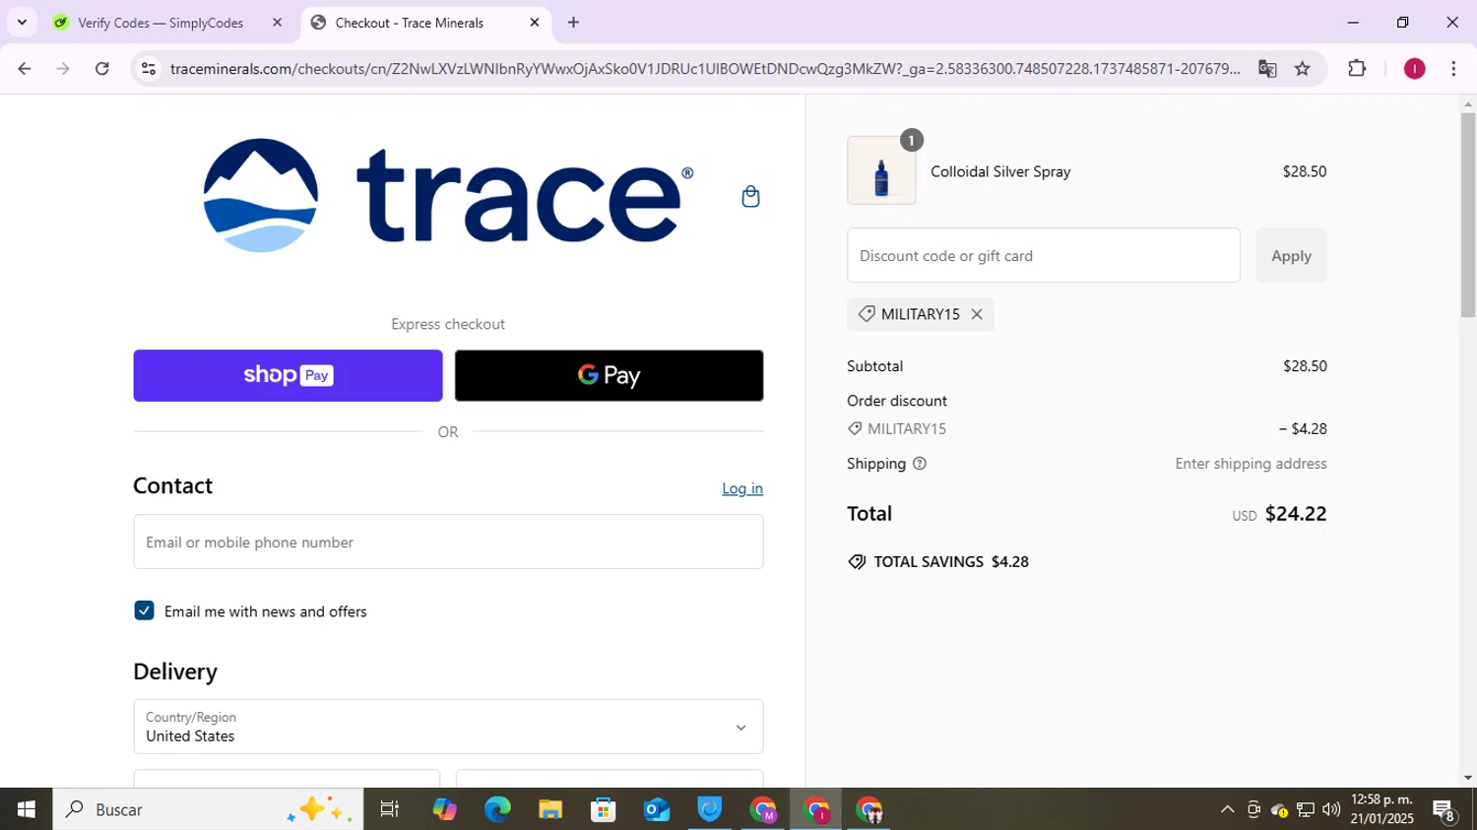Screen dimensions: 1477x830
Task: Open the shopping bag cart icon
Action: (x=750, y=196)
